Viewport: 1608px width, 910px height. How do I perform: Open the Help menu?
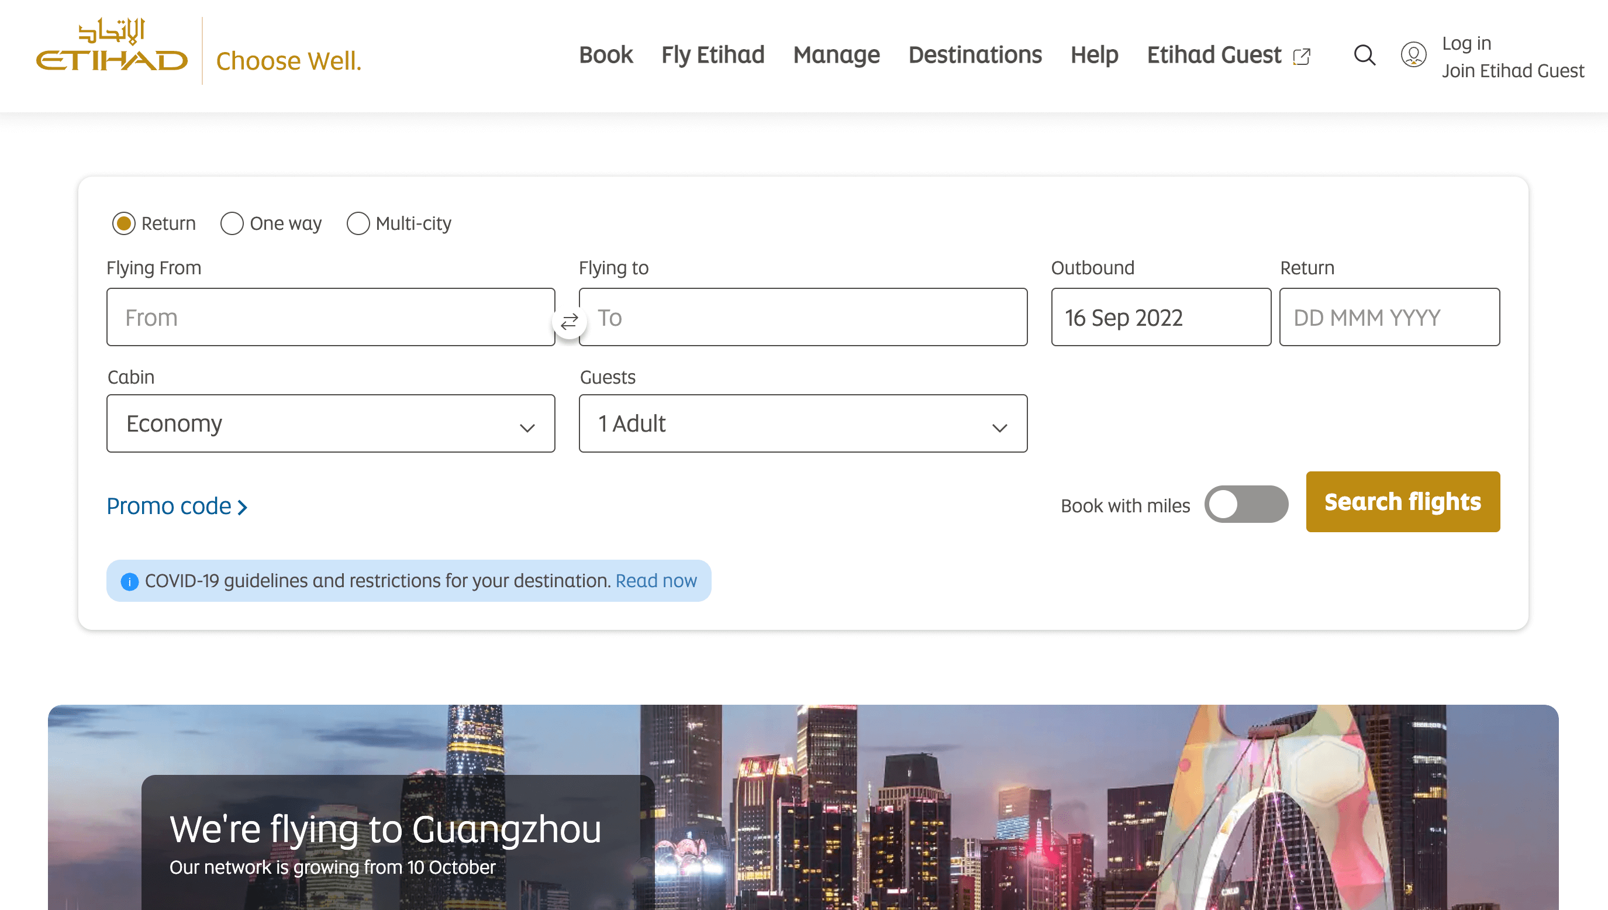pyautogui.click(x=1094, y=55)
